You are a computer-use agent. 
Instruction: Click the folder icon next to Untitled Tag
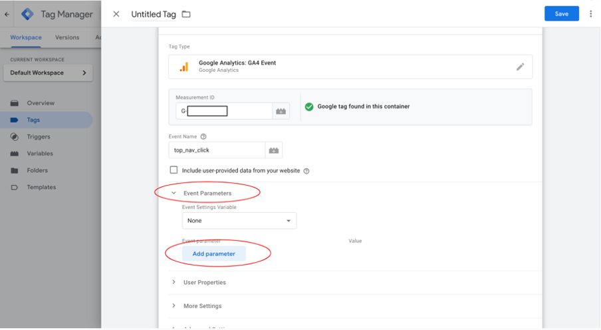(x=186, y=14)
